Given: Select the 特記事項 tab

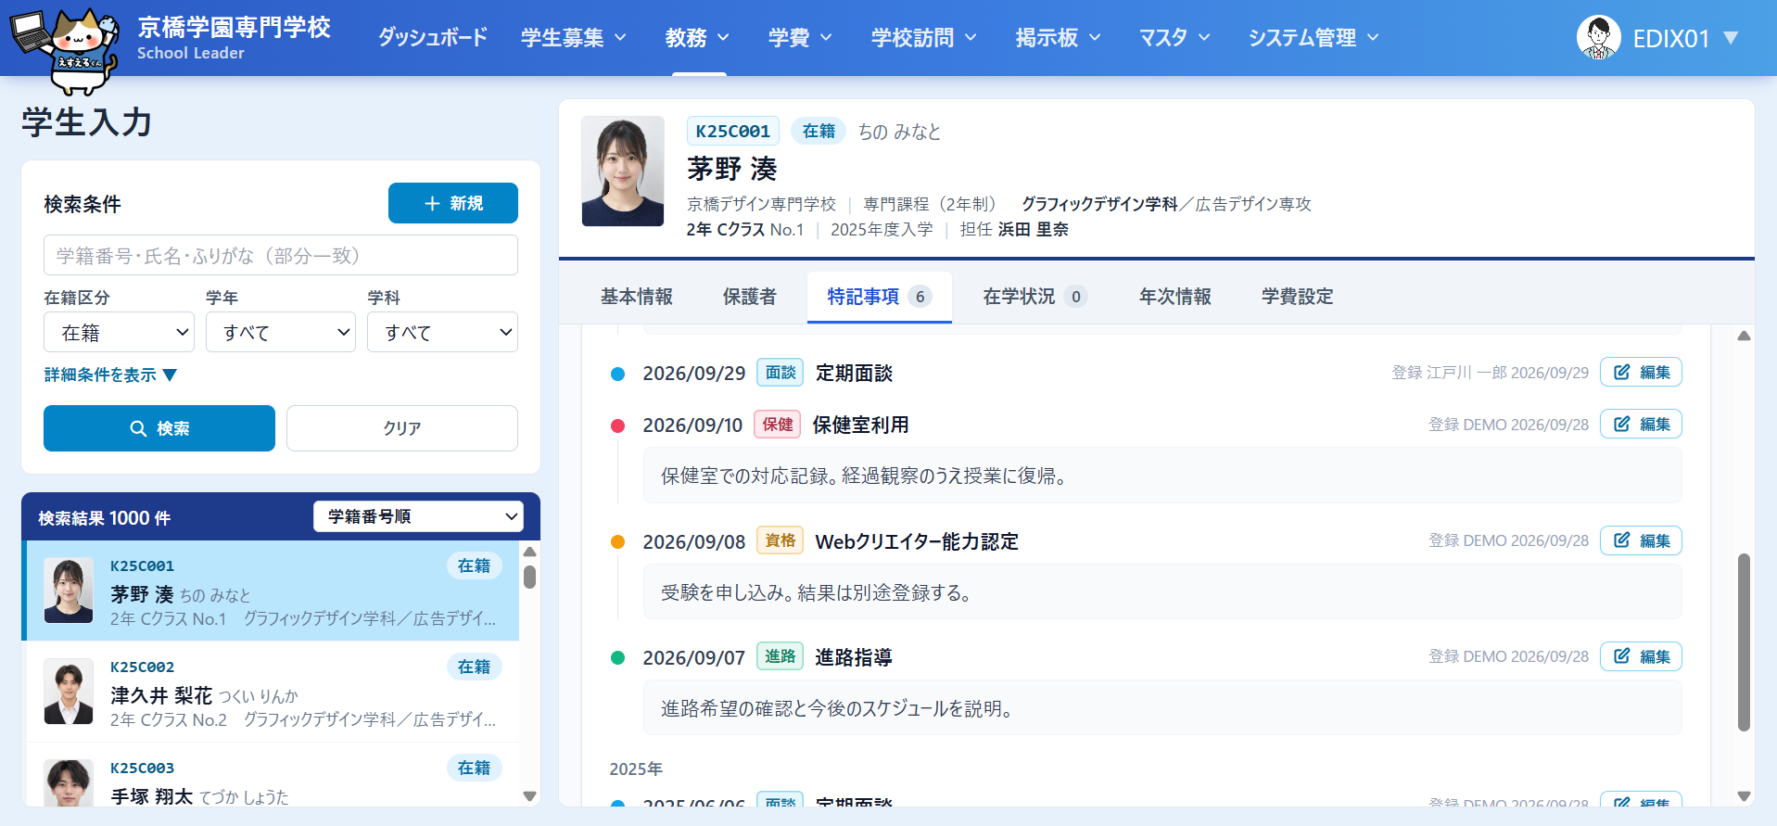Looking at the screenshot, I should 879,297.
